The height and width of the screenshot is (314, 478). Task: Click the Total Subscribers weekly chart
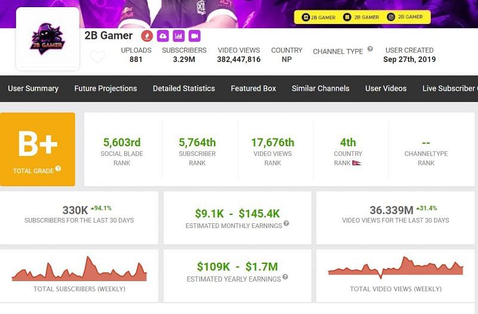(79, 270)
